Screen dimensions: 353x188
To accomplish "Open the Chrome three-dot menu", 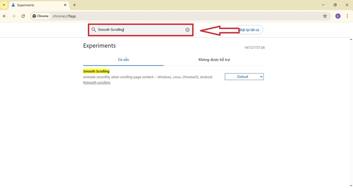I will tap(347, 16).
